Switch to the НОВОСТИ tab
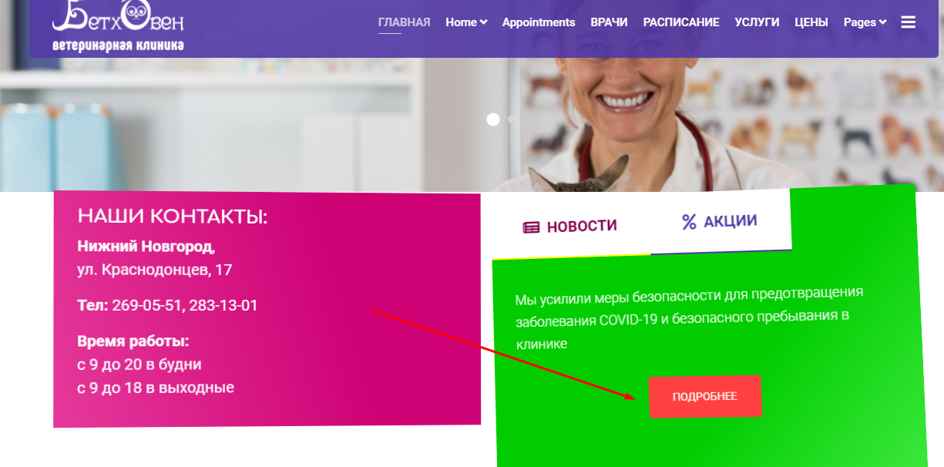This screenshot has width=944, height=467. 570,226
